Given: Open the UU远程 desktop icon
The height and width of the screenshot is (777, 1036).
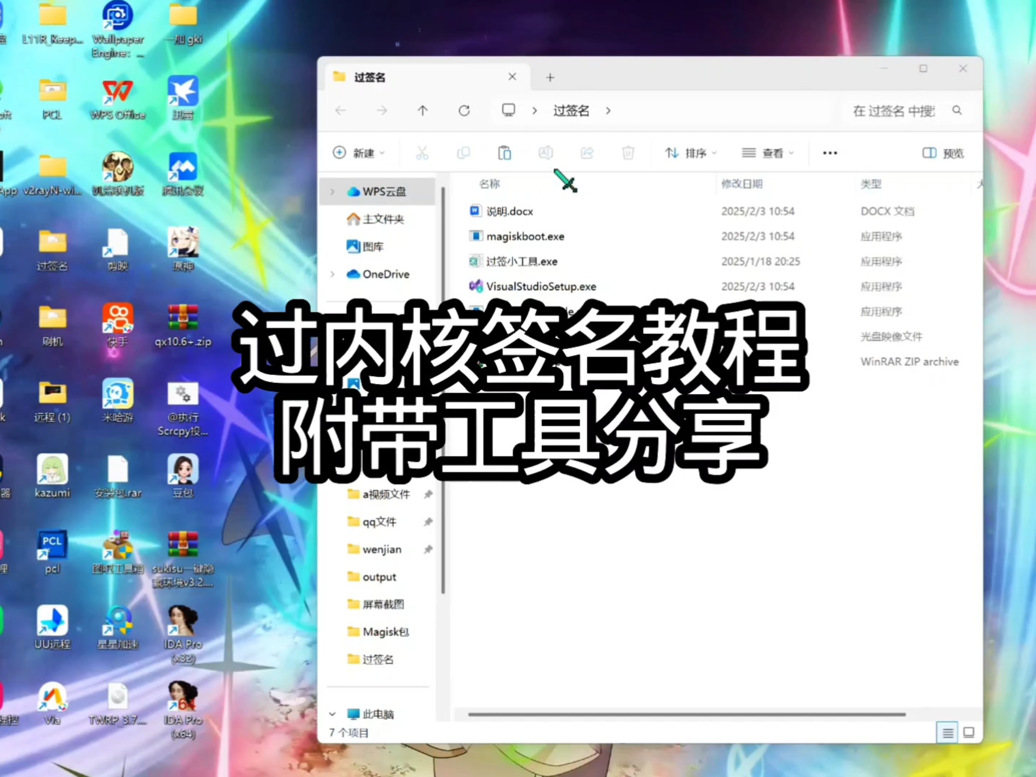Looking at the screenshot, I should tap(52, 627).
